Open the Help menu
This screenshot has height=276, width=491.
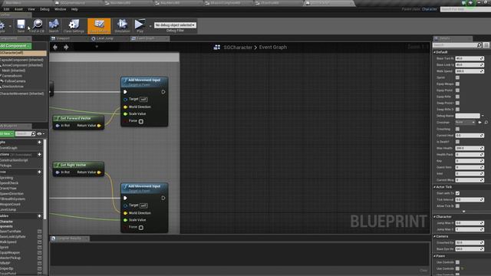coord(74,9)
